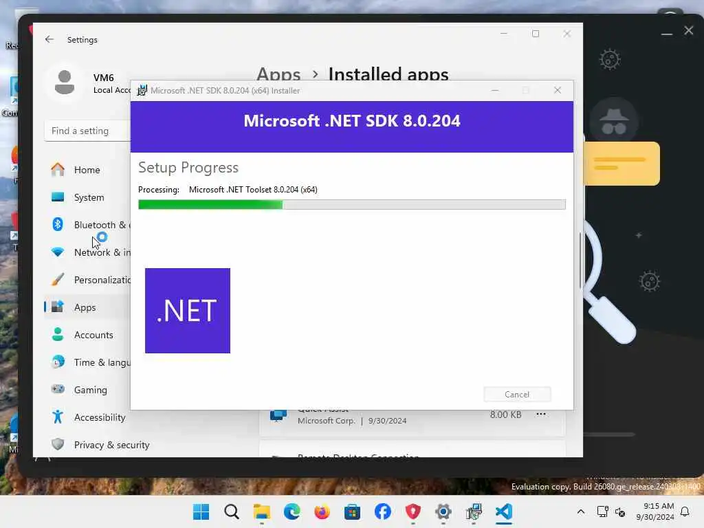
Task: Click the Home house icon
Action: point(58,169)
